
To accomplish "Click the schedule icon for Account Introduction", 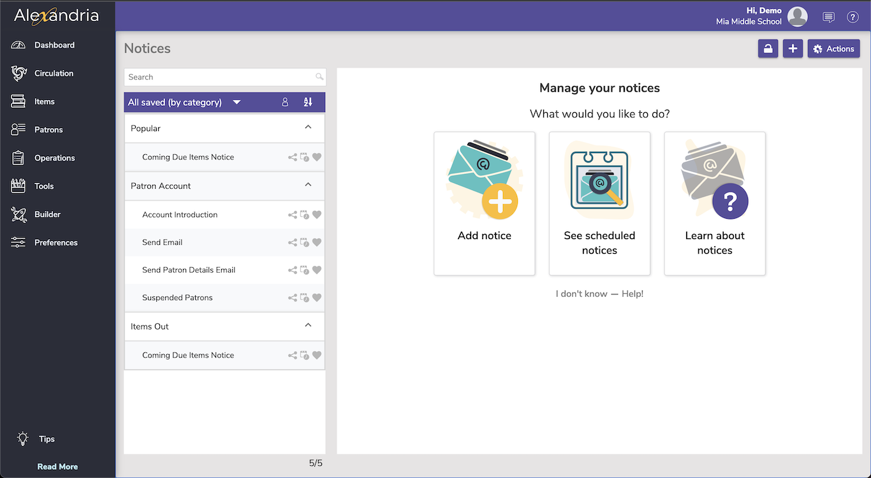I will 304,215.
